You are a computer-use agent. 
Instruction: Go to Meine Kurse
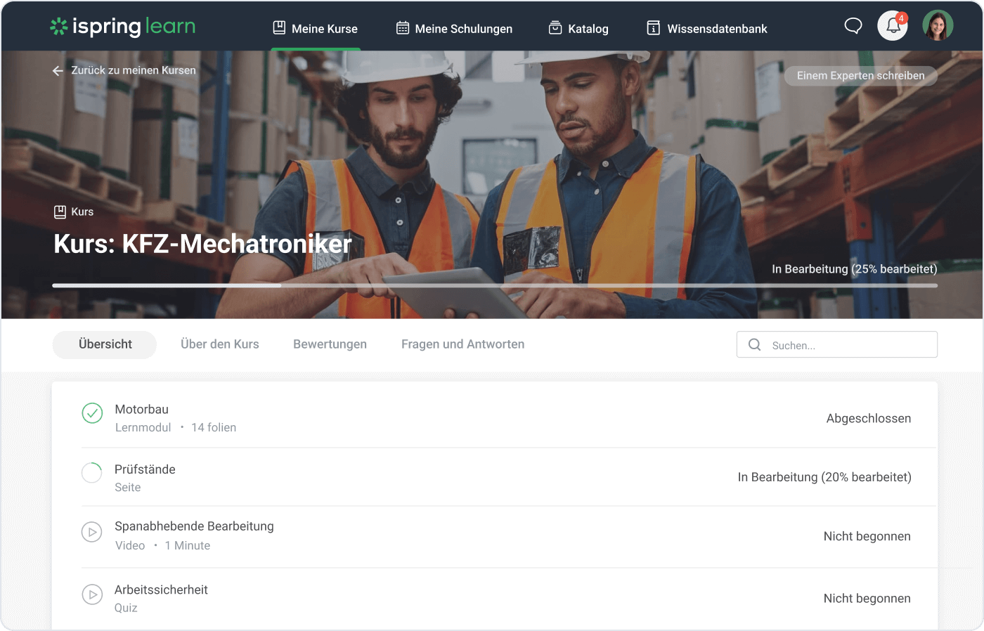pos(316,29)
